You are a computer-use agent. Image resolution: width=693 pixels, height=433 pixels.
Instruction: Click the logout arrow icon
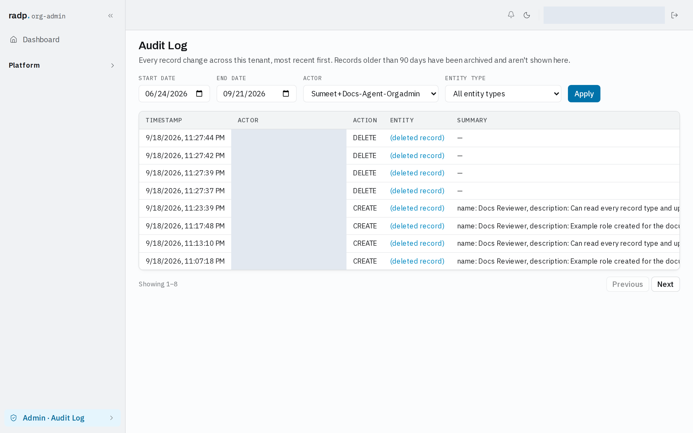tap(674, 15)
